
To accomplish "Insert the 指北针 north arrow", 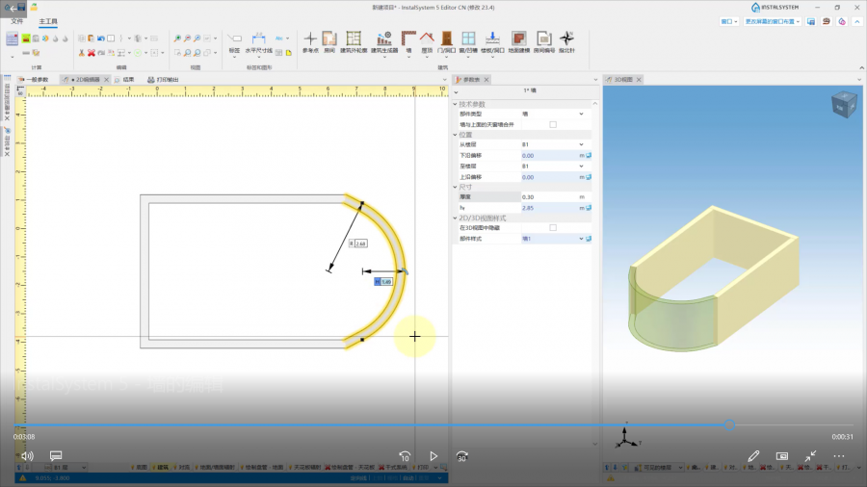I will pos(566,40).
